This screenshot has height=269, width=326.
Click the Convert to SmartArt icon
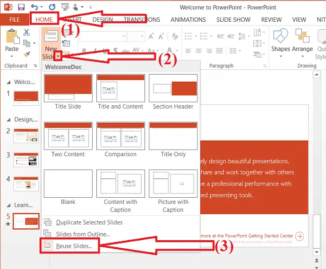point(257,55)
